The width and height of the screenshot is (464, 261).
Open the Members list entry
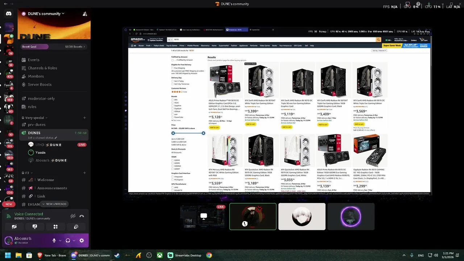click(x=54, y=76)
